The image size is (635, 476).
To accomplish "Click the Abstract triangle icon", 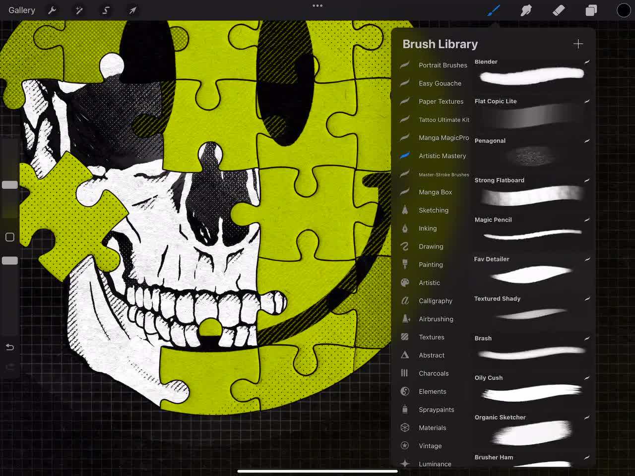I will tap(405, 355).
